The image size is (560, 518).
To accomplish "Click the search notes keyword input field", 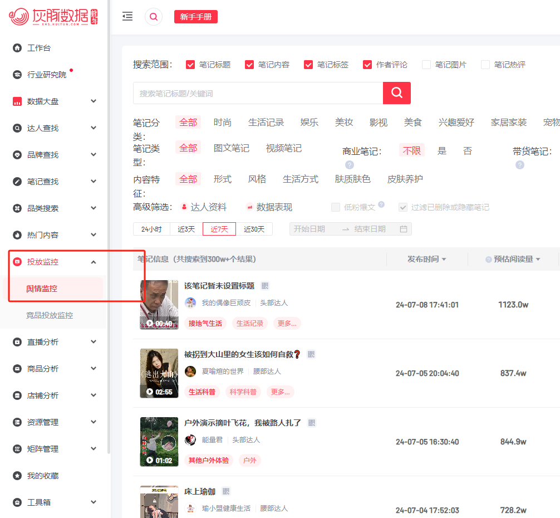I will (x=258, y=93).
